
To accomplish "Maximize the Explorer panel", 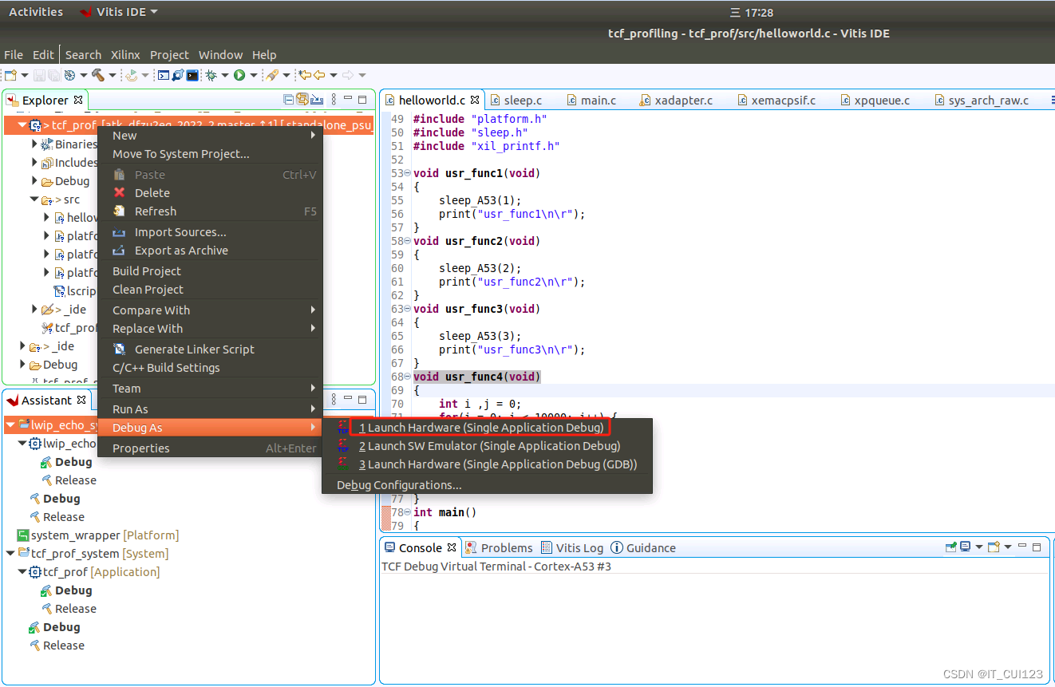I will point(362,100).
